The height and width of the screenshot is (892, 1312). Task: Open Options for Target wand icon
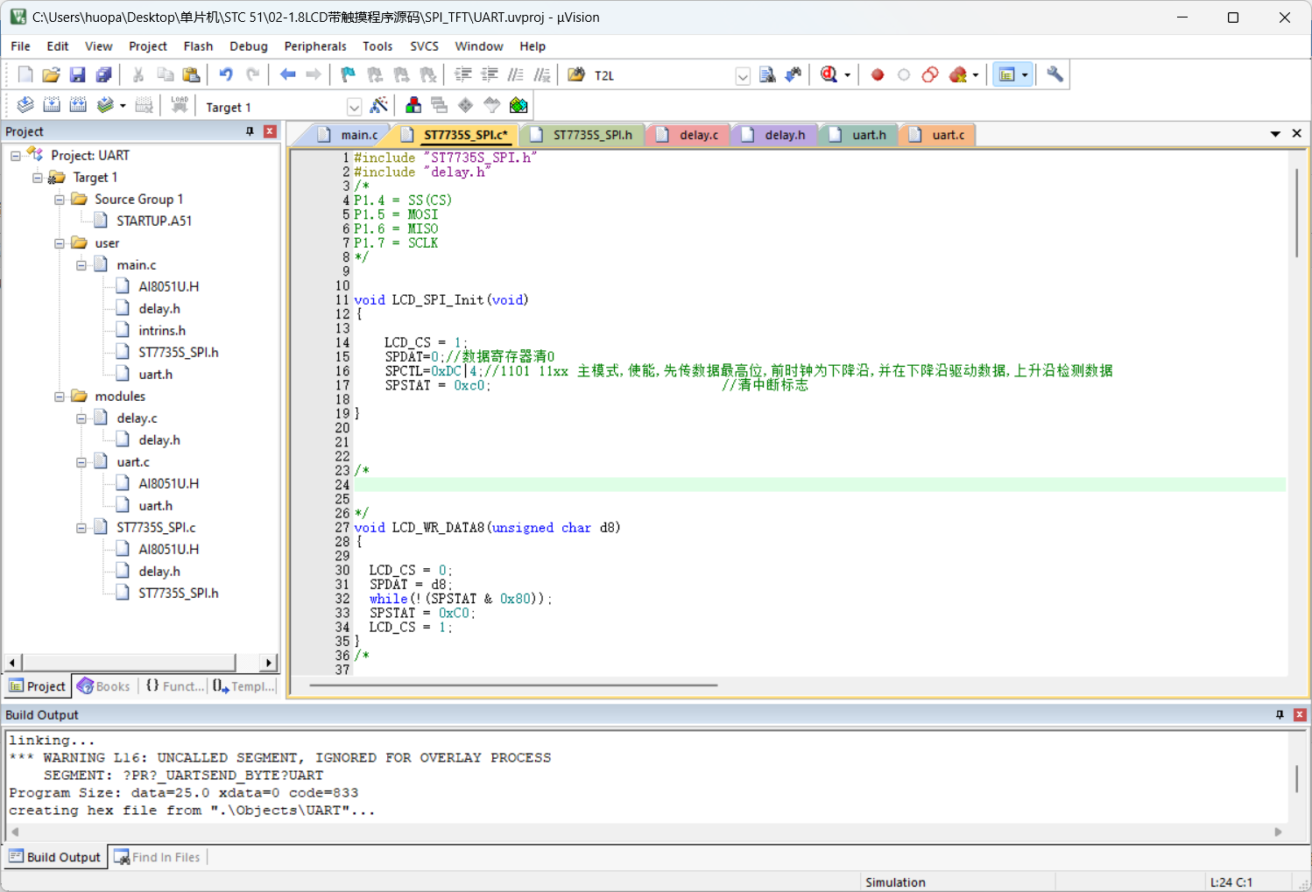(379, 106)
